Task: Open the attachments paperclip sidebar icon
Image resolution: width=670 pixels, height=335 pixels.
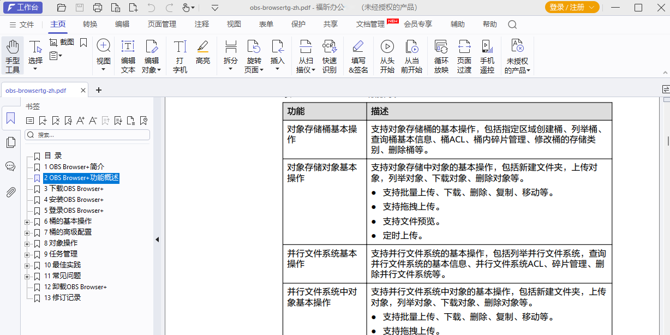Action: point(10,192)
